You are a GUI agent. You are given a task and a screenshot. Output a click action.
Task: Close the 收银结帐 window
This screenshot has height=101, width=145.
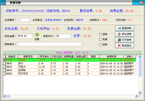141,3
